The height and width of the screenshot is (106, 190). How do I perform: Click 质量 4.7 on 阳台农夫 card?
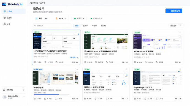(125, 62)
